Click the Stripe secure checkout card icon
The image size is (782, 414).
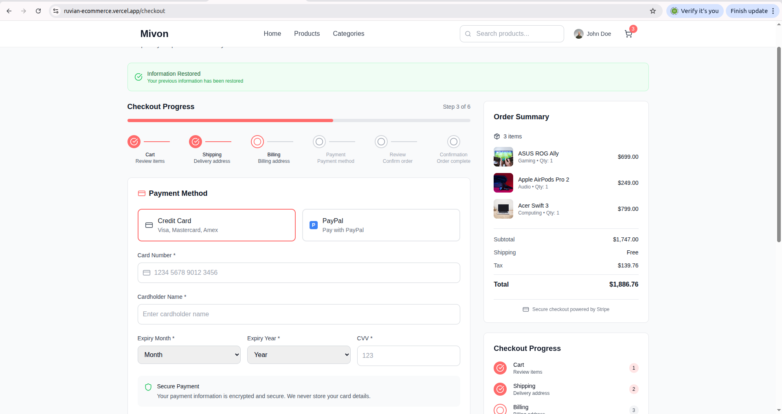(x=526, y=309)
